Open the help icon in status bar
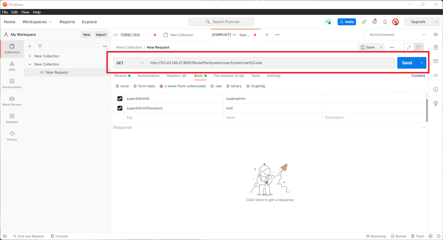This screenshot has width=443, height=240. click(x=439, y=236)
